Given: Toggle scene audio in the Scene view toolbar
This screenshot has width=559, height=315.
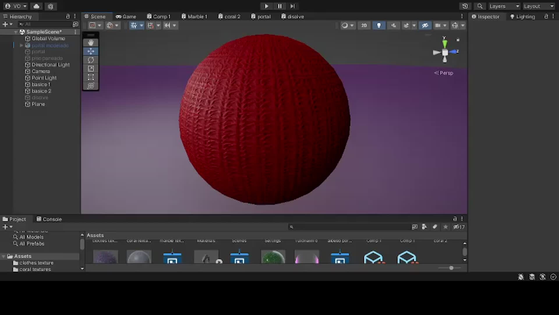Looking at the screenshot, I should coord(393,25).
